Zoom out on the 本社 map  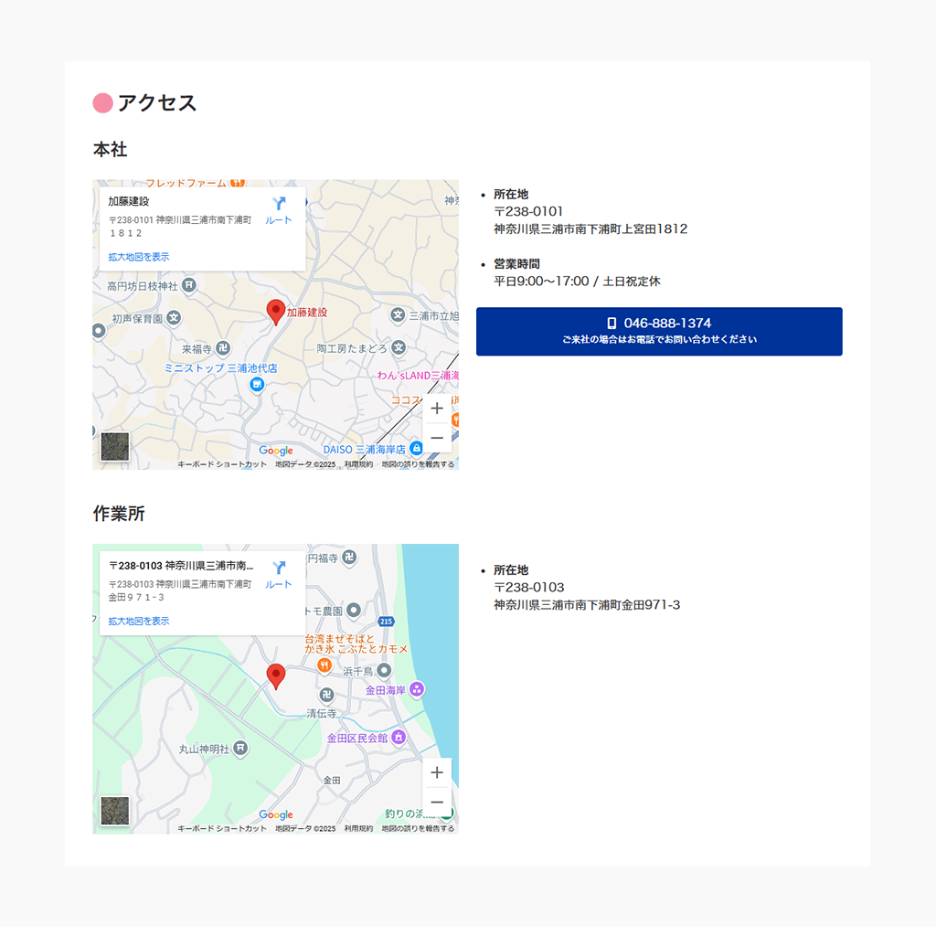coord(437,438)
